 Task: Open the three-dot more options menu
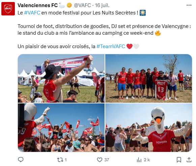tap(189, 5)
